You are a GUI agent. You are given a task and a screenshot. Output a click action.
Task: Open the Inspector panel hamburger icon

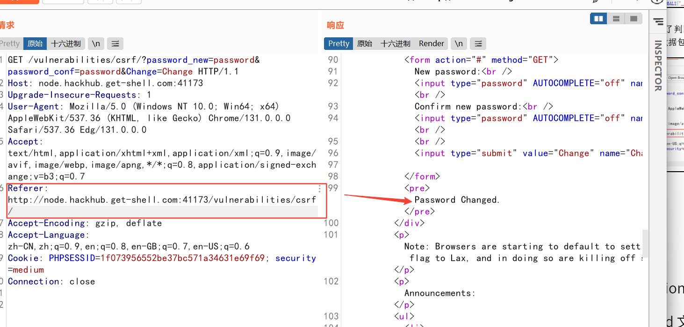(658, 21)
